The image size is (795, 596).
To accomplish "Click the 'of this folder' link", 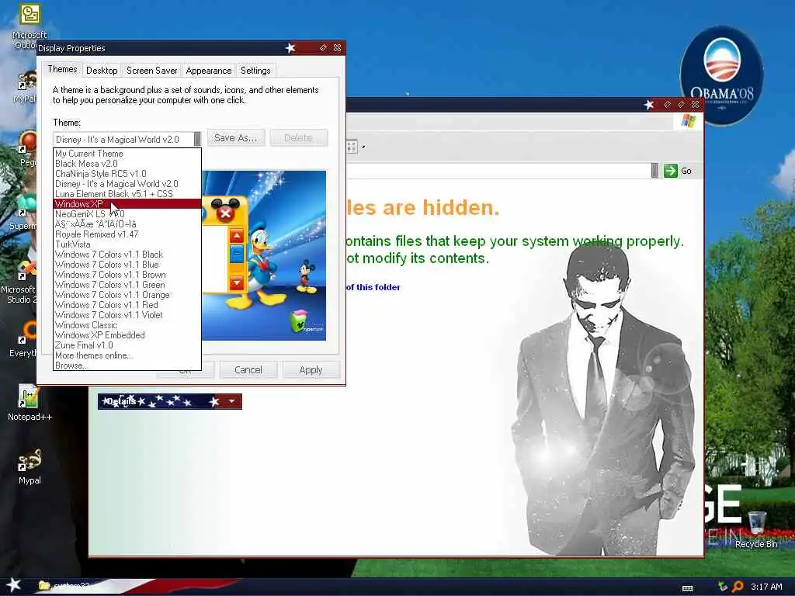I will [x=373, y=287].
